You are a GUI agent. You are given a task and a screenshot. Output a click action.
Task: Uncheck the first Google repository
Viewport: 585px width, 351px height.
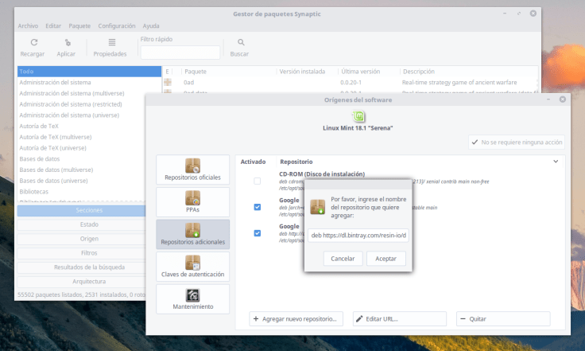pyautogui.click(x=257, y=207)
